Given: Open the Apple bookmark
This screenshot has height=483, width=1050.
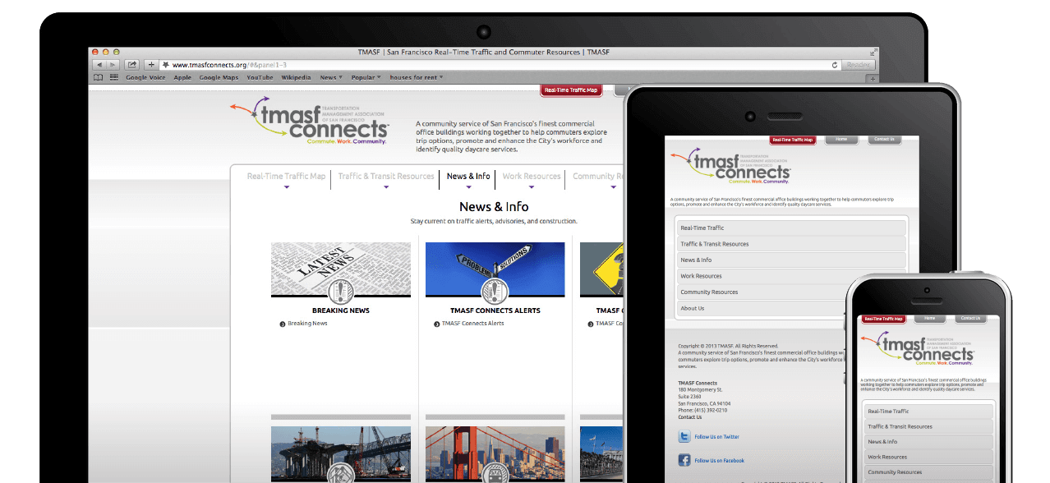Looking at the screenshot, I should [x=182, y=77].
